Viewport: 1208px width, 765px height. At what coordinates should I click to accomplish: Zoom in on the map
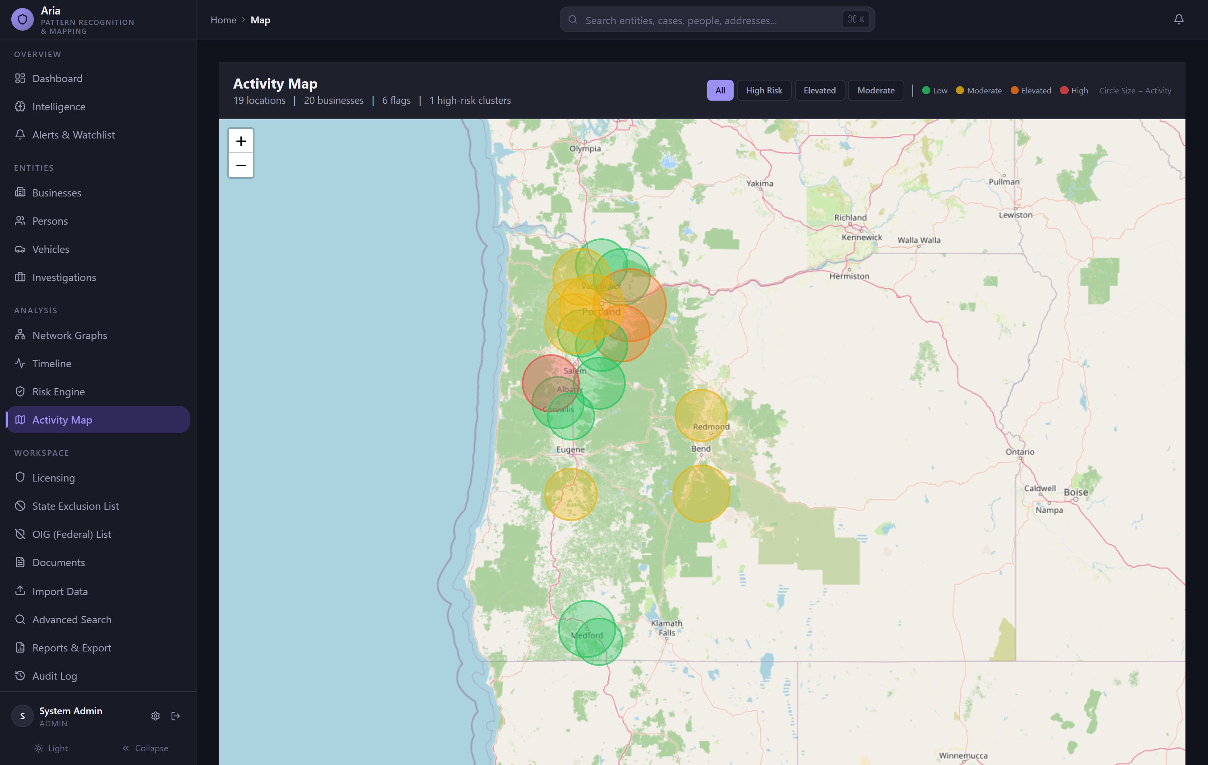coord(241,141)
